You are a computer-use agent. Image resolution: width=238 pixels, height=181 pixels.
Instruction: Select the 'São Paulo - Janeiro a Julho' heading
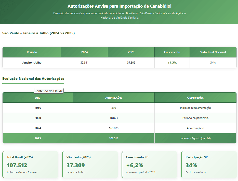38,33
